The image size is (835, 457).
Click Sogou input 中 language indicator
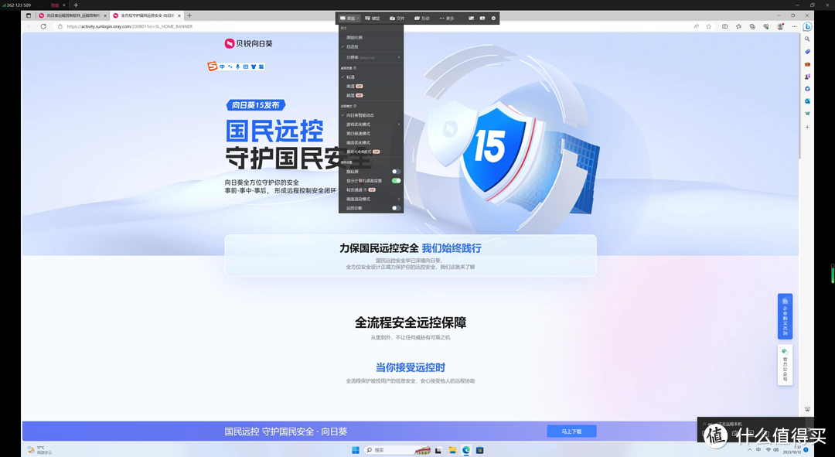pyautogui.click(x=222, y=67)
